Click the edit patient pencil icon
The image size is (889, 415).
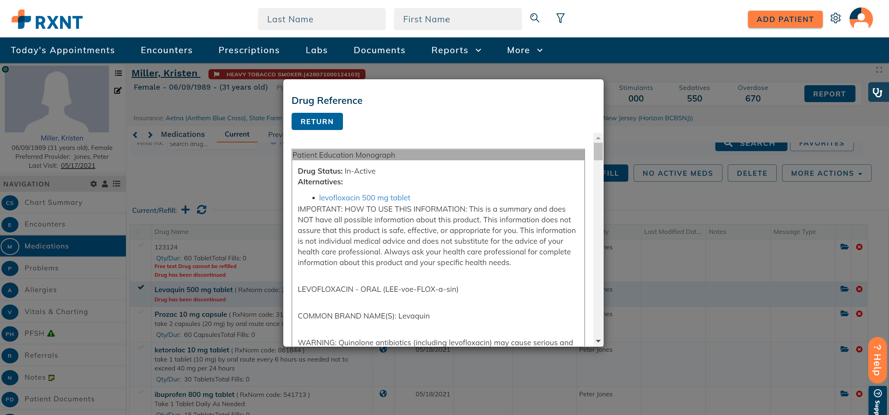point(118,91)
